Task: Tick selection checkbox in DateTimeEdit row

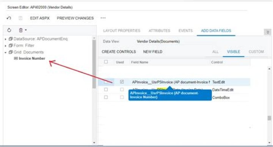Action: click(106, 90)
